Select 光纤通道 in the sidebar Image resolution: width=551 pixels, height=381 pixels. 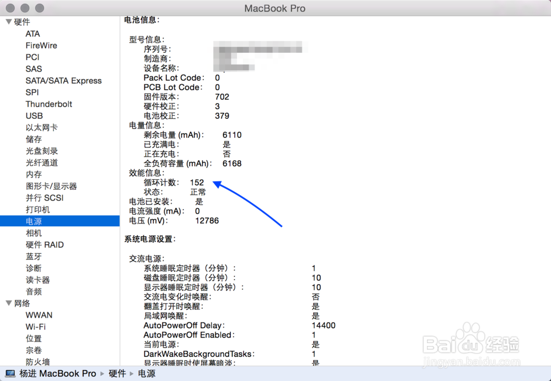click(x=41, y=162)
